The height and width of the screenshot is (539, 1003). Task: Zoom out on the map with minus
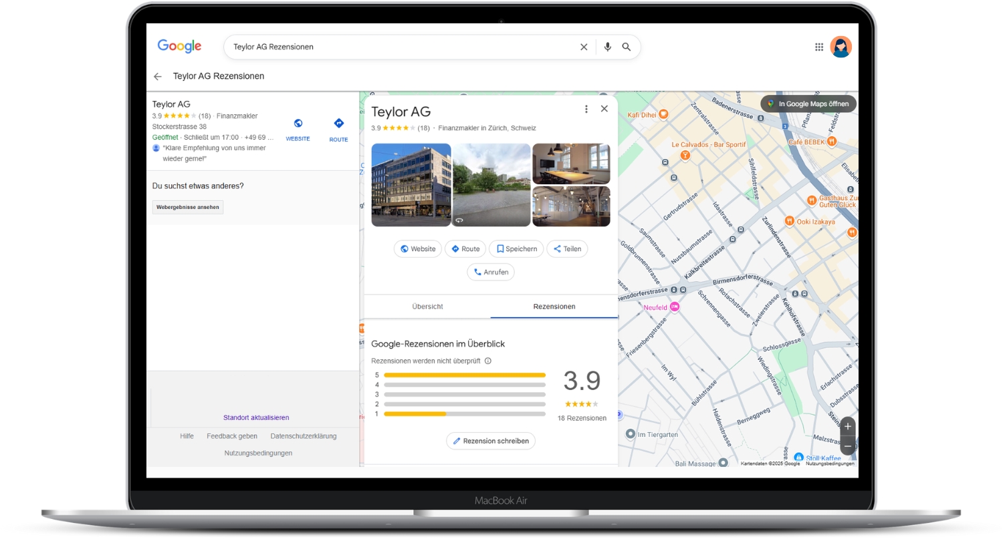(x=848, y=445)
